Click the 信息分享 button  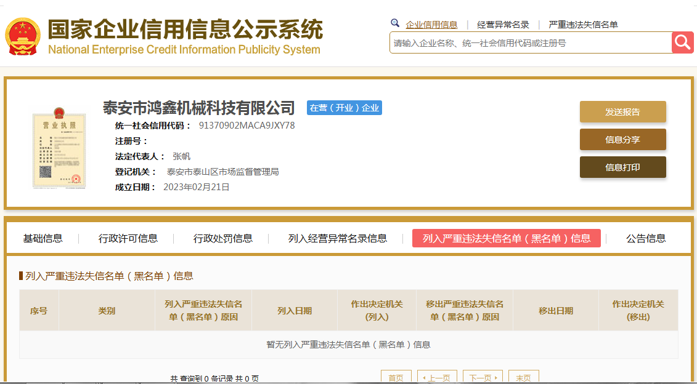(x=623, y=140)
